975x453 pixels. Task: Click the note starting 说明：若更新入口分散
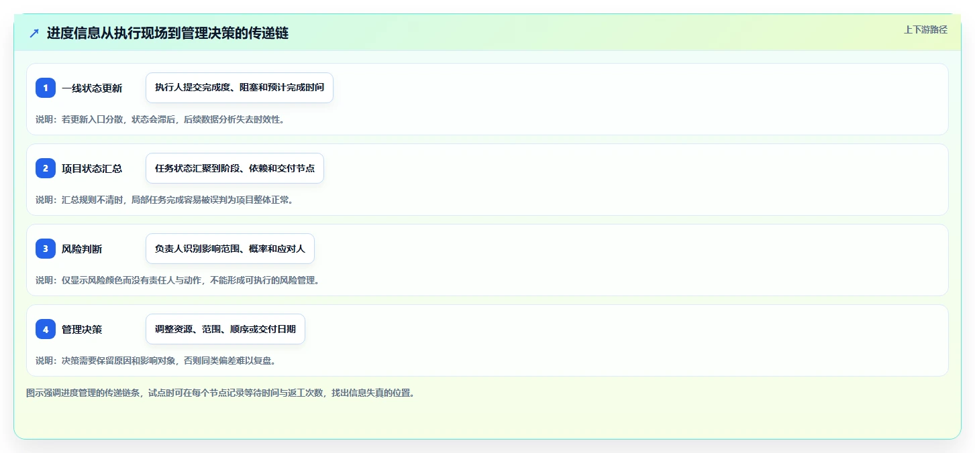click(x=160, y=119)
